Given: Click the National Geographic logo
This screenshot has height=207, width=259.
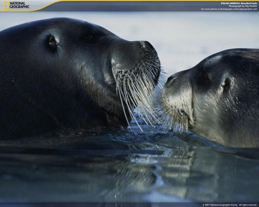Looking at the screenshot, I should (x=16, y=5).
